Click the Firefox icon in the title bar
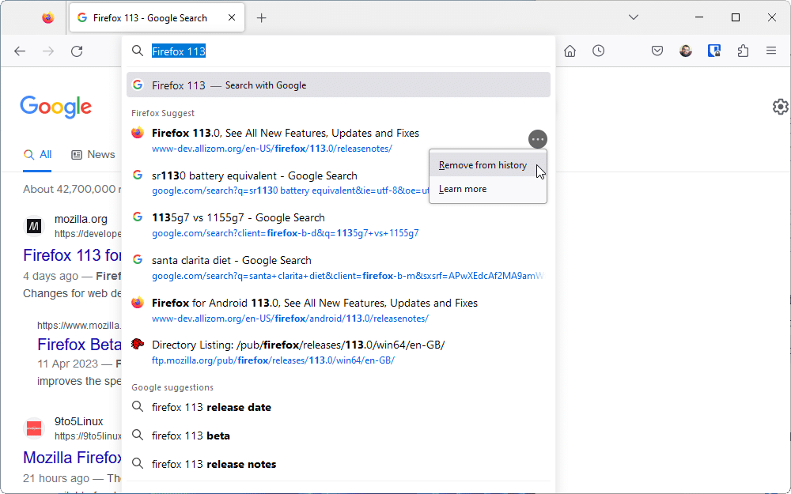 coord(47,16)
